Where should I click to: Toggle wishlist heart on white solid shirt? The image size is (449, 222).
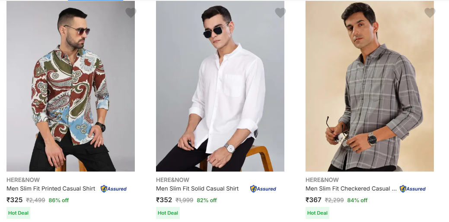point(280,13)
